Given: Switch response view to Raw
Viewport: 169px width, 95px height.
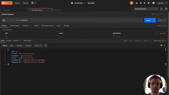Looking at the screenshot, I should (12, 46).
